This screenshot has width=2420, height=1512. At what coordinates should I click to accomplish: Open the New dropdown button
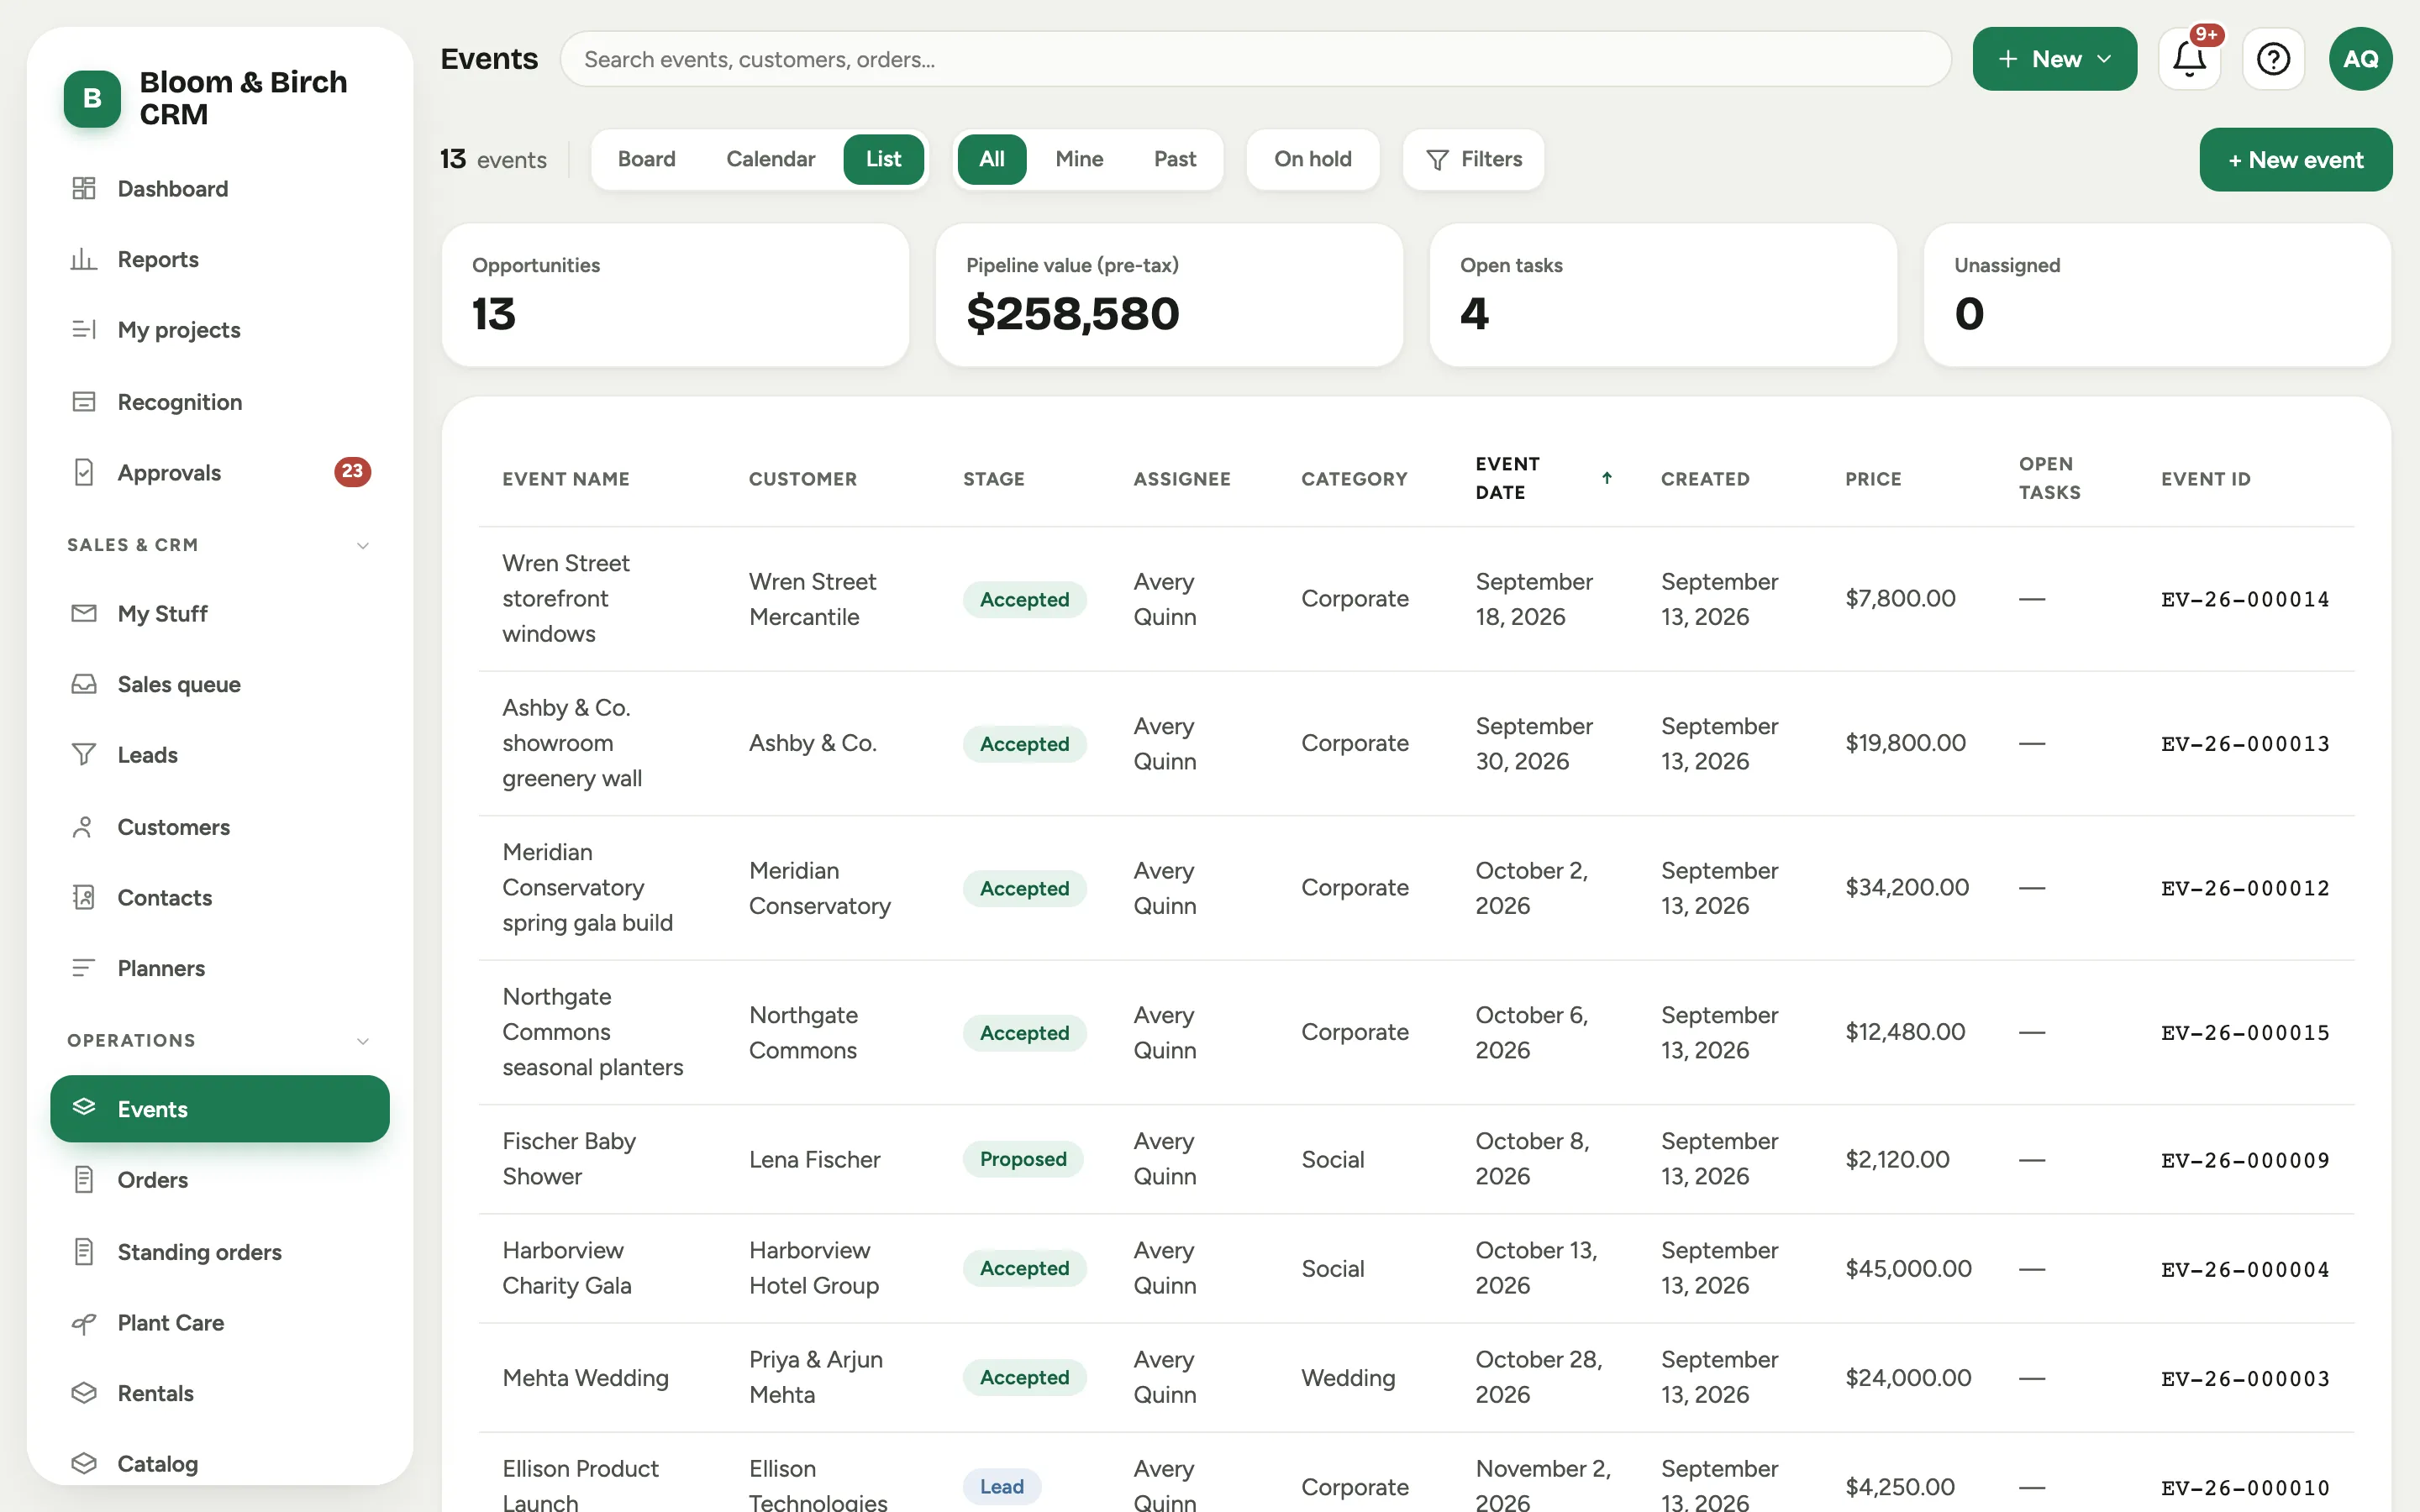(2054, 59)
